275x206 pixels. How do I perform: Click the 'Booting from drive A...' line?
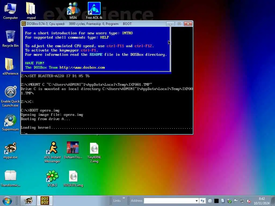(45, 119)
